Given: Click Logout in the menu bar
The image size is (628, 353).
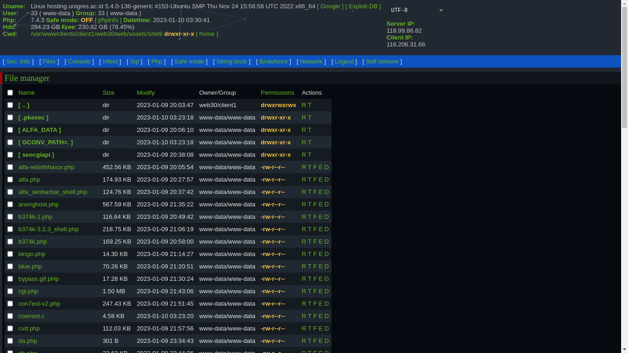Looking at the screenshot, I should click(344, 62).
